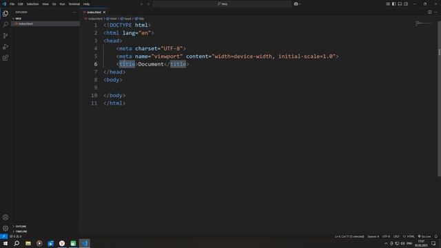441x248 pixels.
Task: Click the title bar command center search box
Action: tap(222, 4)
